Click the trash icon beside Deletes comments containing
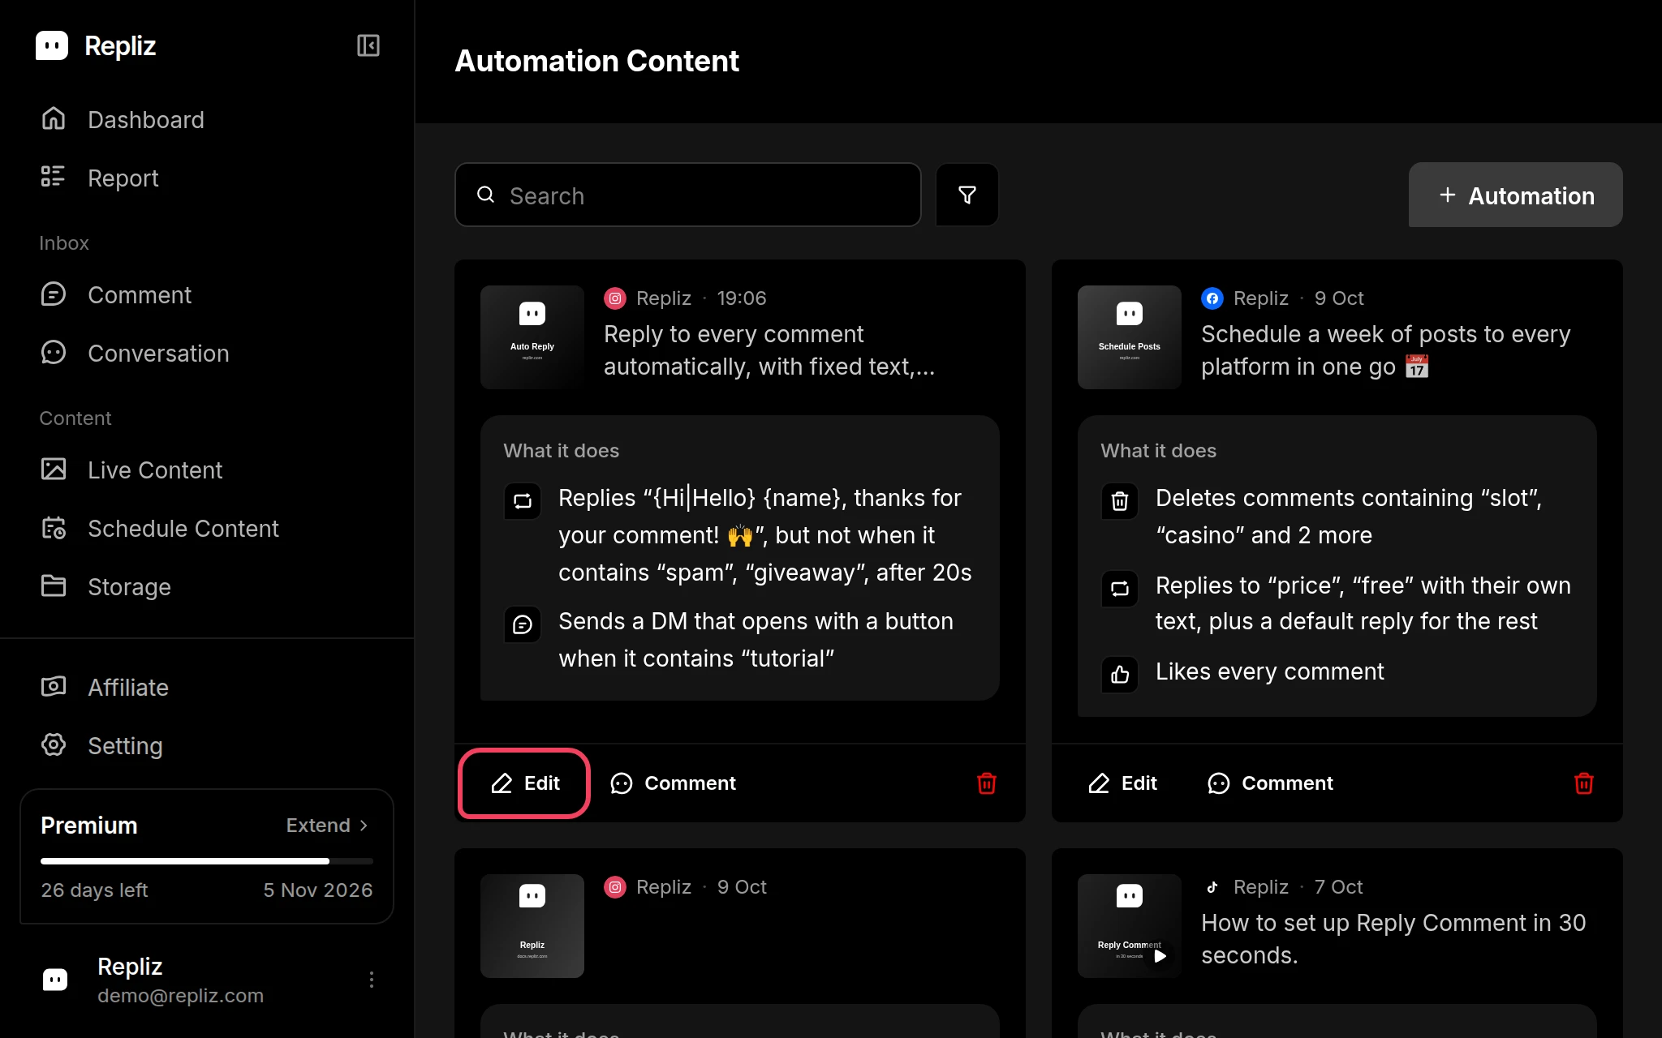The image size is (1662, 1038). (1120, 500)
